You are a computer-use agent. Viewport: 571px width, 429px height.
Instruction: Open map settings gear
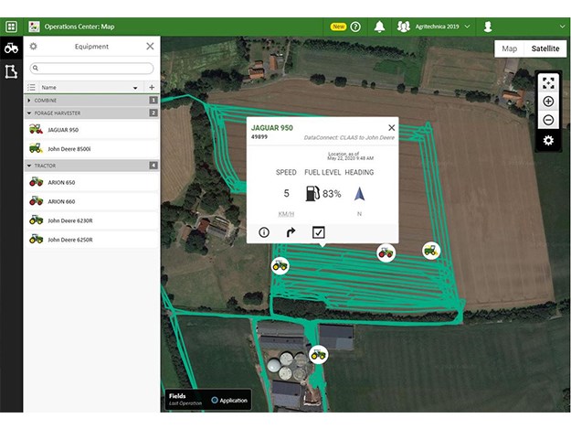548,140
